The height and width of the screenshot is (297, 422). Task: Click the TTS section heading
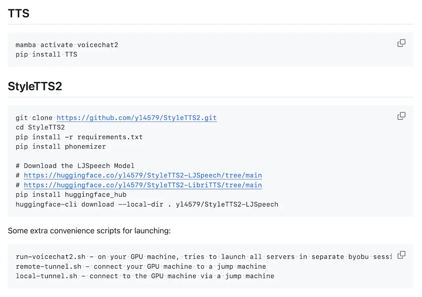[x=19, y=14]
